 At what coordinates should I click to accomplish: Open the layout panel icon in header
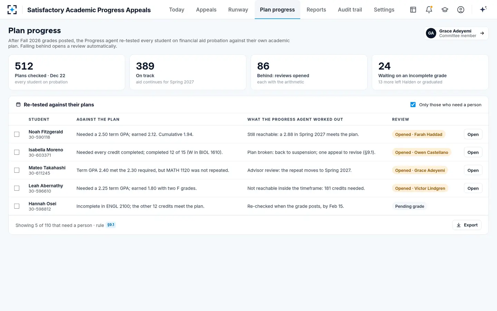tap(413, 10)
